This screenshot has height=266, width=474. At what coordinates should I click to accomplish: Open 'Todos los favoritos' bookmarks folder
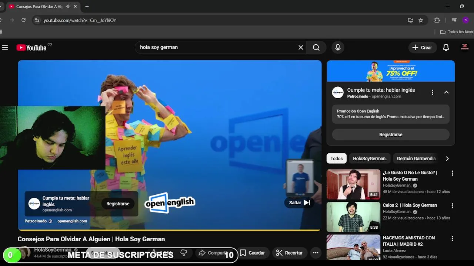[457, 32]
